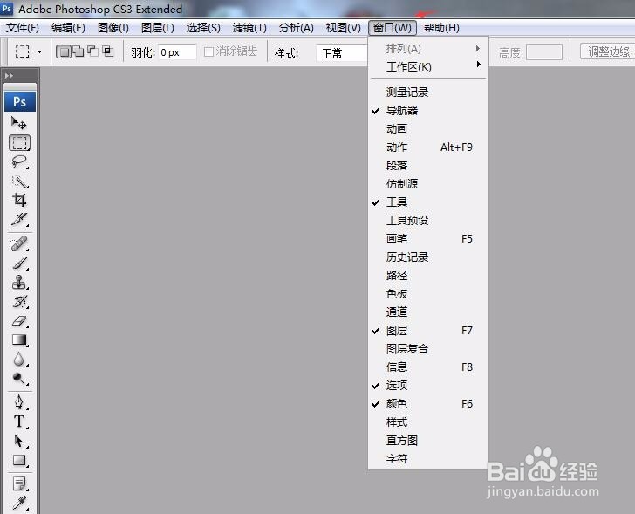The height and width of the screenshot is (514, 635).
Task: Select the History Brush tool
Action: pyautogui.click(x=19, y=302)
